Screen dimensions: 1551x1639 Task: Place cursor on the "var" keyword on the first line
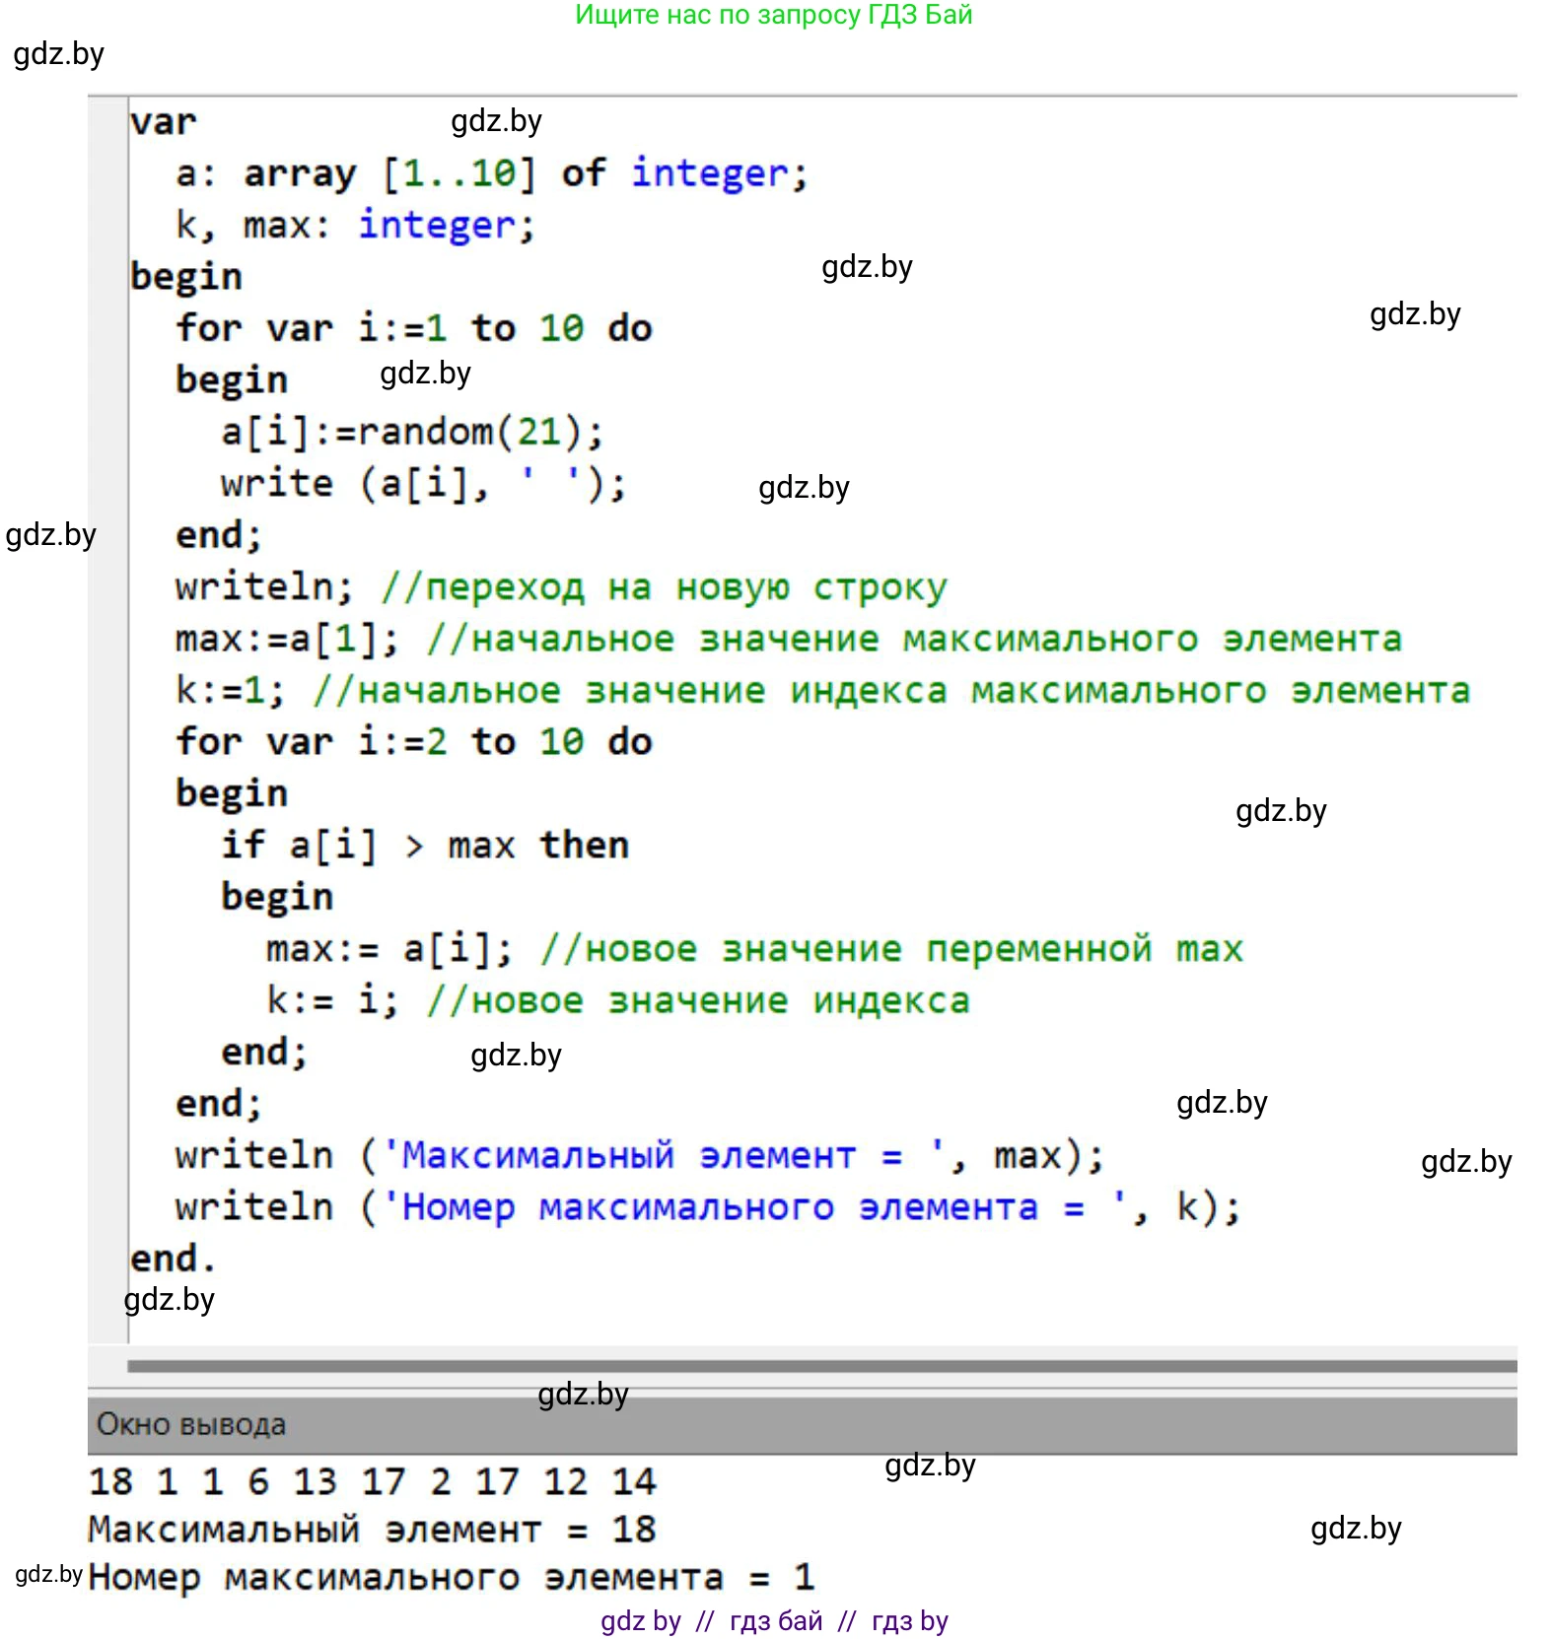pyautogui.click(x=164, y=122)
